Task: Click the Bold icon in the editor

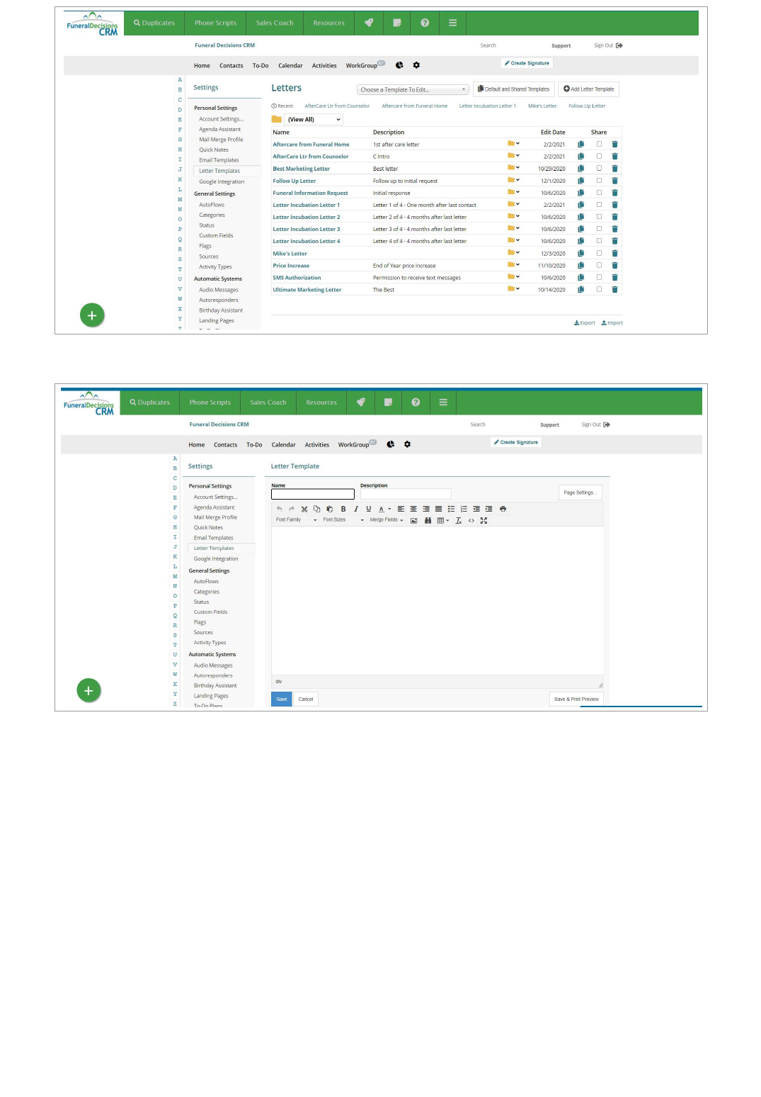Action: click(343, 509)
